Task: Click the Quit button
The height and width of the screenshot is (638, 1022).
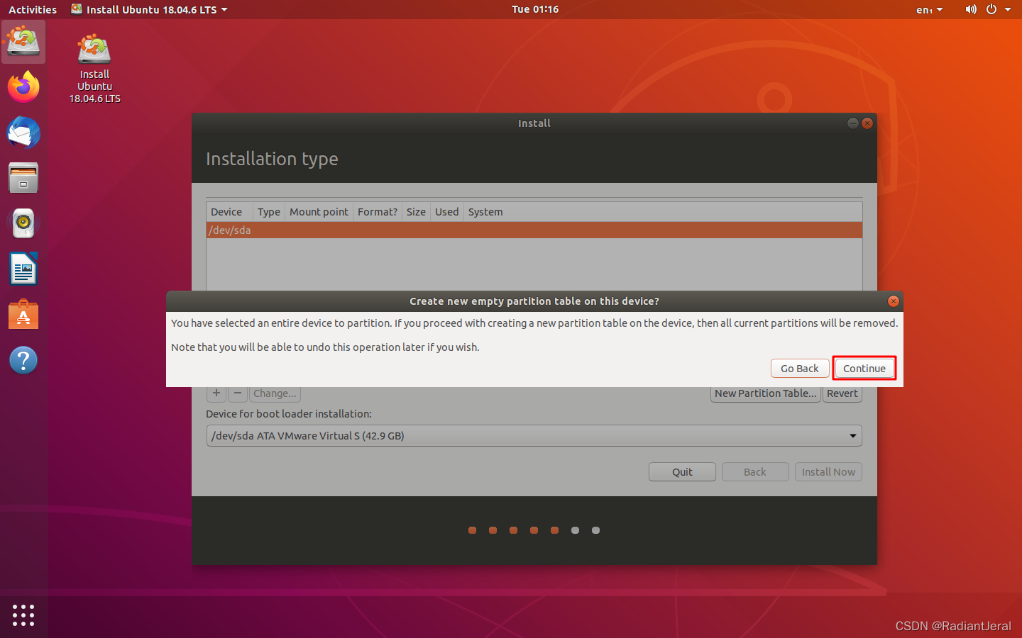Action: coord(682,472)
